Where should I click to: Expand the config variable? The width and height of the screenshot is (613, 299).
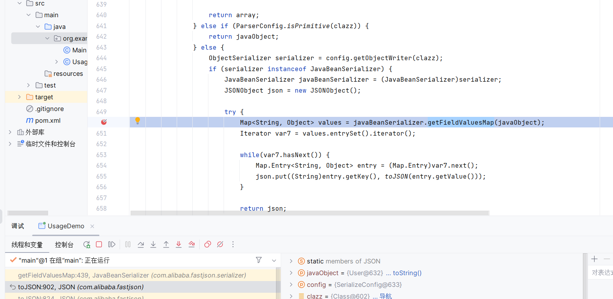291,285
